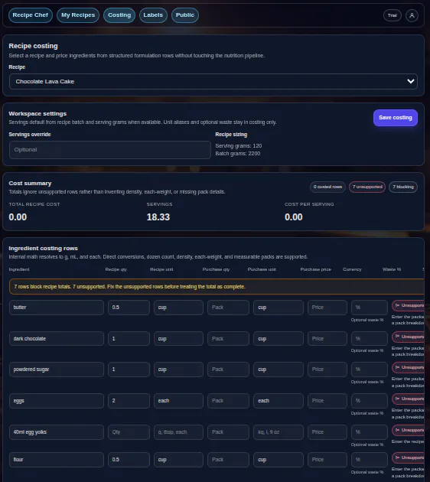Image resolution: width=430 pixels, height=482 pixels.
Task: Click the 7 unsupported badge
Action: click(x=367, y=187)
